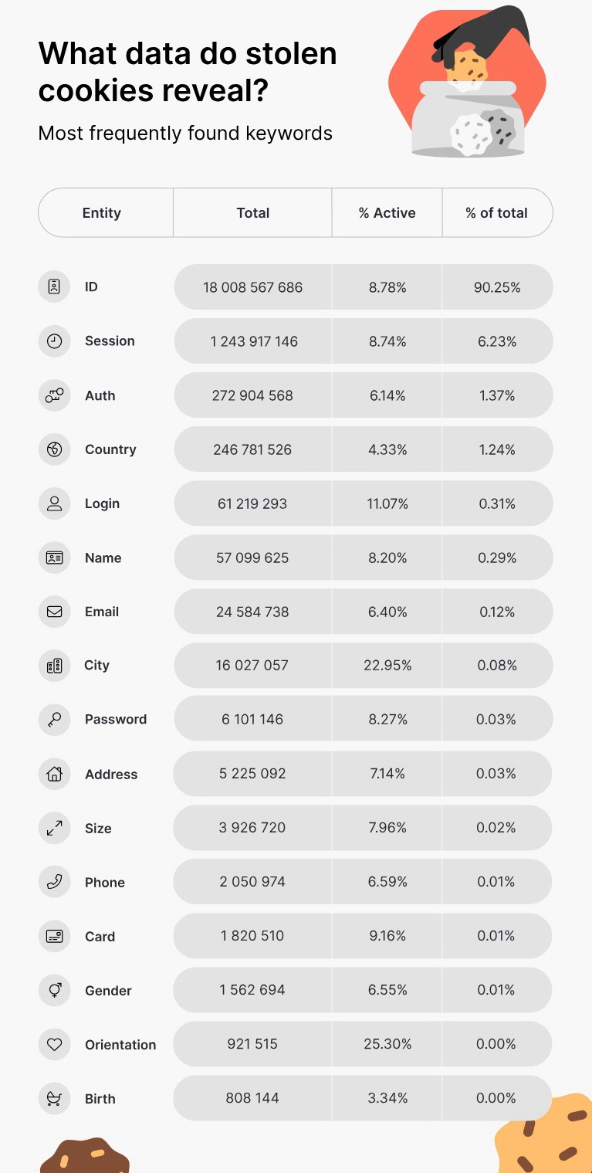Image resolution: width=592 pixels, height=1173 pixels.
Task: Click the Auth key icon
Action: pyautogui.click(x=54, y=395)
